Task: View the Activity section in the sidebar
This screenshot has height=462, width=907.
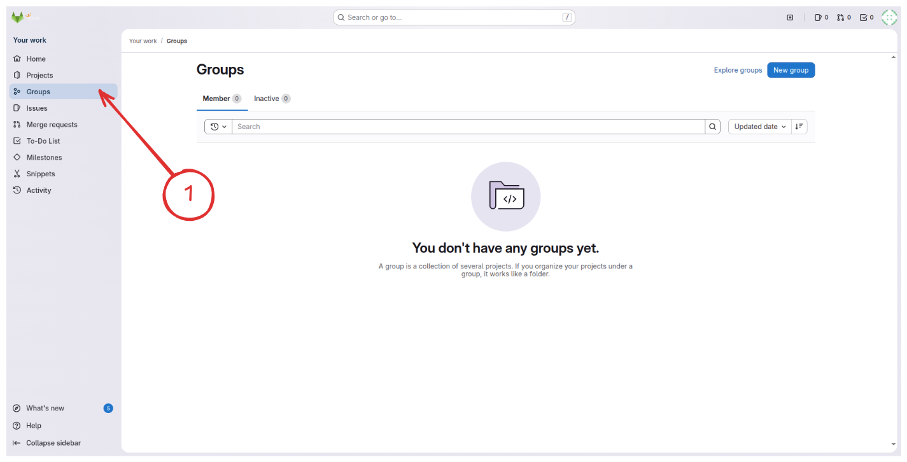Action: [39, 190]
